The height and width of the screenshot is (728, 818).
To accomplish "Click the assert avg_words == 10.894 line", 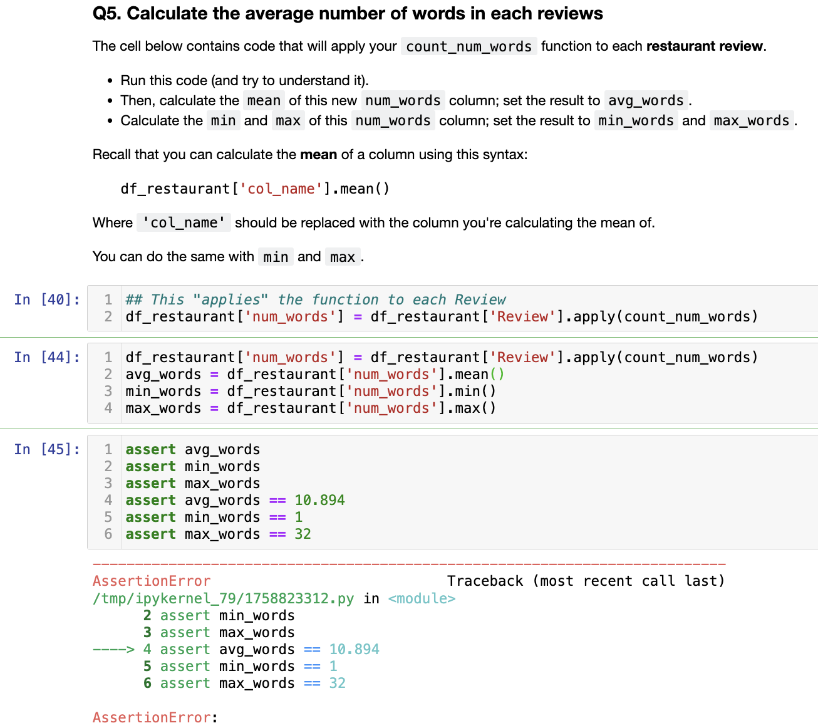I will 234,500.
